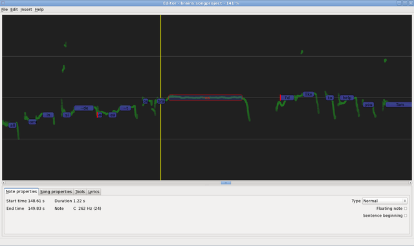The height and width of the screenshot is (246, 414).
Task: Select the "Tom" note block
Action: [x=399, y=105]
